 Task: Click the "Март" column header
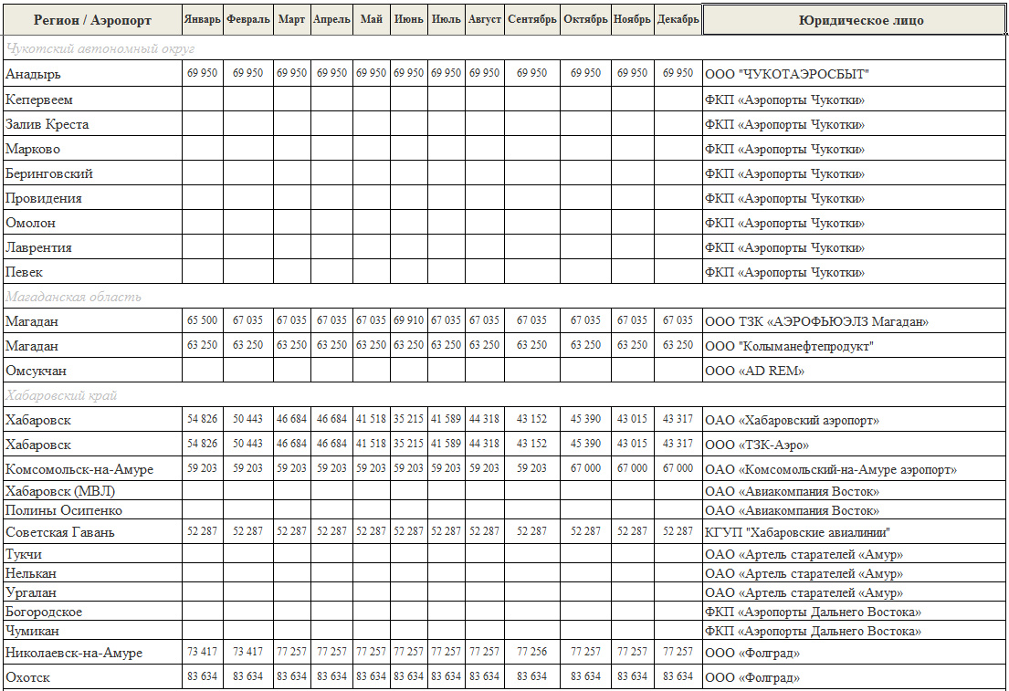(x=291, y=19)
